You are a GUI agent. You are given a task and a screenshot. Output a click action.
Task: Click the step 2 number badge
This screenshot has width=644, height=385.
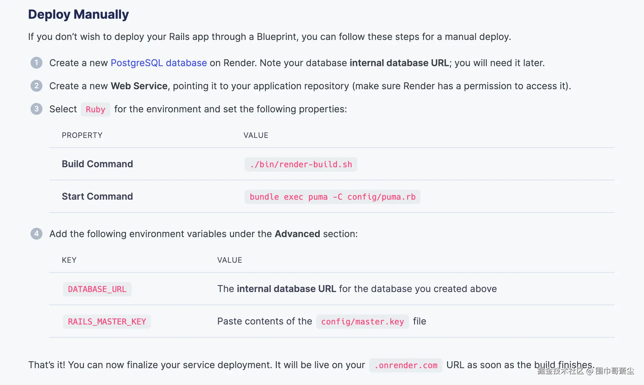tap(37, 86)
